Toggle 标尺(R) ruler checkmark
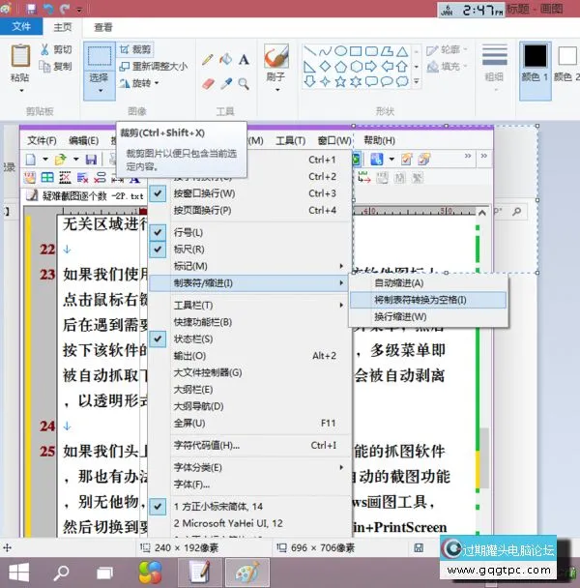Image resolution: width=580 pixels, height=588 pixels. click(250, 250)
